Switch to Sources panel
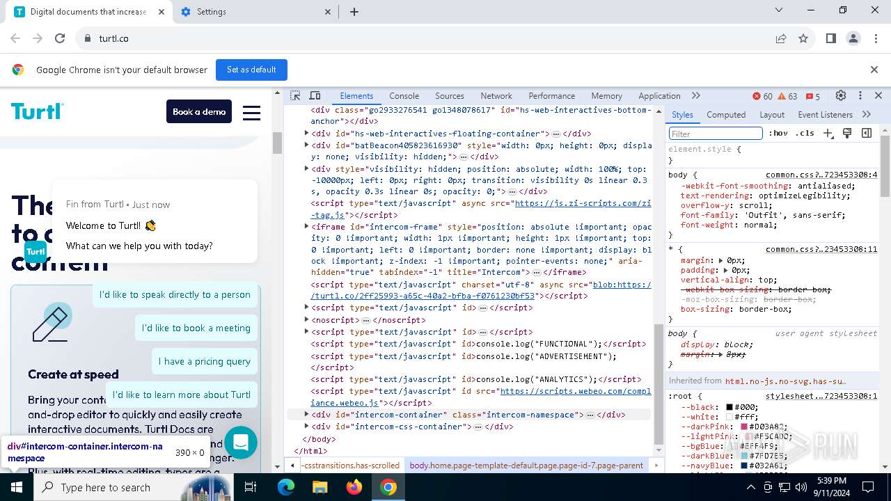This screenshot has width=891, height=501. tap(450, 96)
